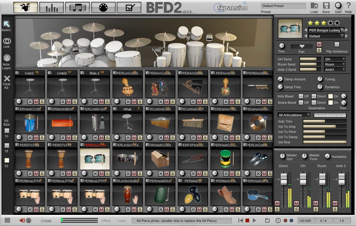Open Help question mark icon
Viewport: 356px width, 226px height.
coord(348,6)
